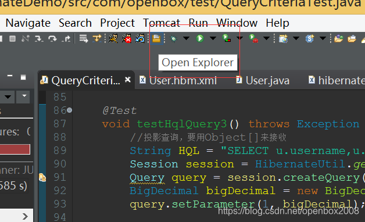
Task: Click the Open Type folder icon
Action: tap(338, 38)
